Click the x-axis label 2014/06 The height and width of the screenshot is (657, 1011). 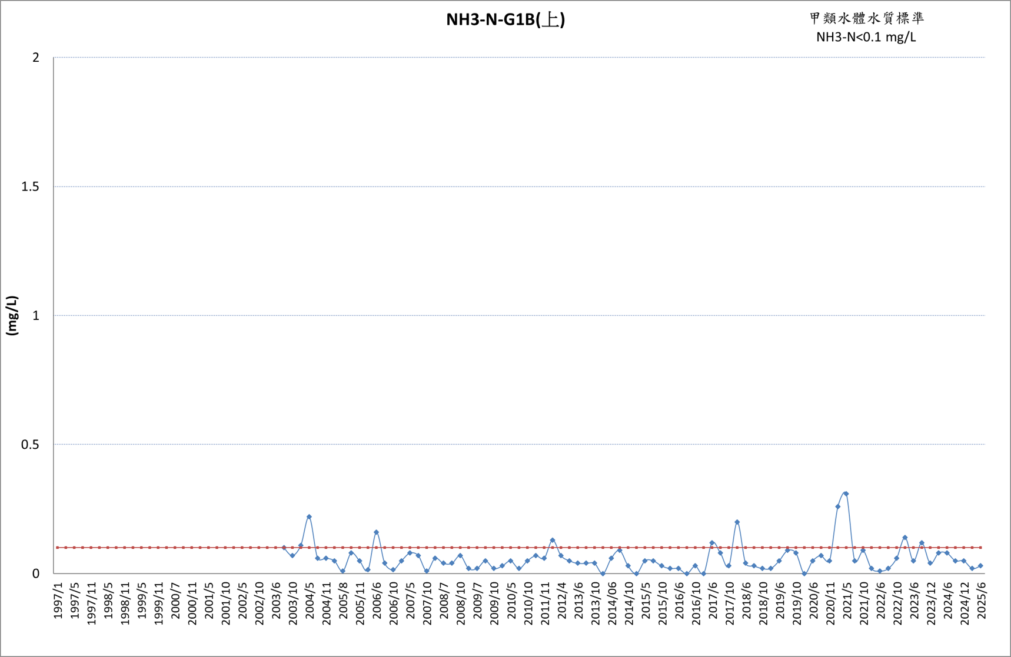point(612,603)
